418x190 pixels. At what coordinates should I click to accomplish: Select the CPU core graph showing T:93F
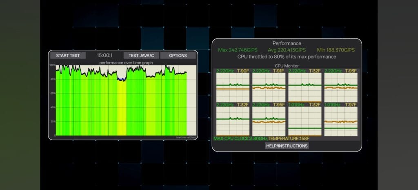(x=340, y=87)
